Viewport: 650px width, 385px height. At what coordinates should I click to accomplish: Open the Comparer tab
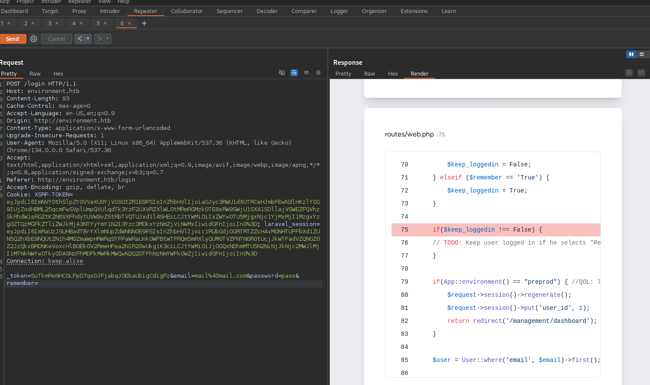click(x=304, y=11)
